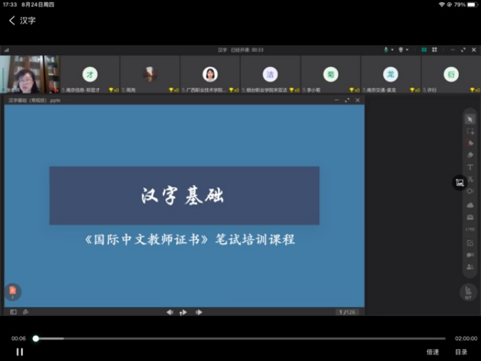This screenshot has height=361, width=481.
Task: Open the 目录 table of contents
Action: tap(462, 352)
